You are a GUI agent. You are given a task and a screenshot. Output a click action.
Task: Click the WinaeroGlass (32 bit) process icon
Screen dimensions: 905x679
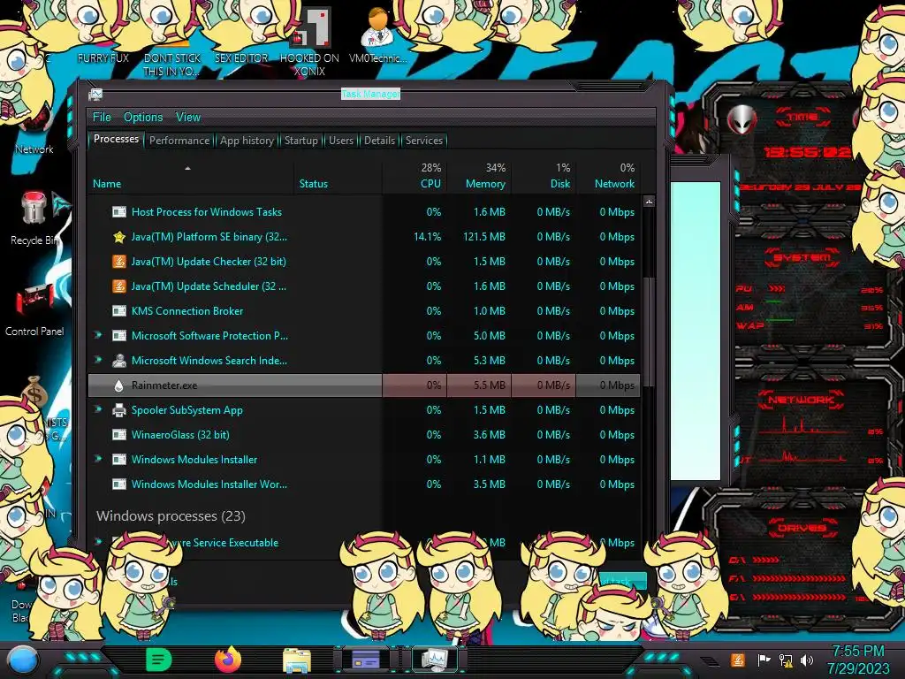click(x=119, y=435)
